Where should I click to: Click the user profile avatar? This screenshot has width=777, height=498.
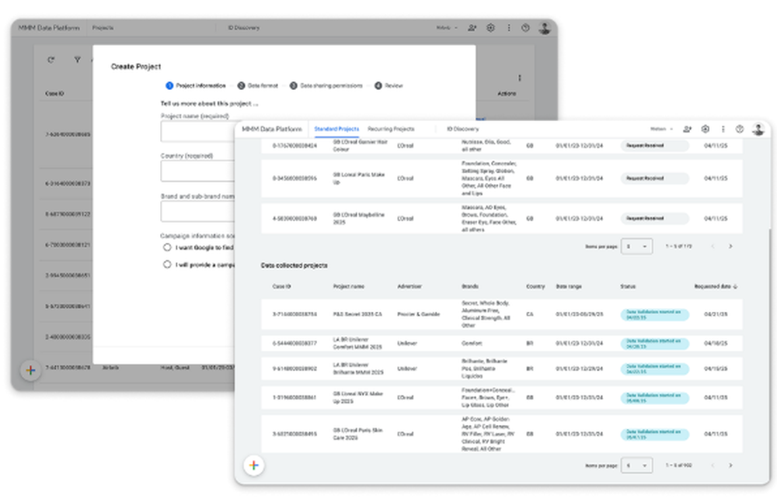(x=758, y=130)
